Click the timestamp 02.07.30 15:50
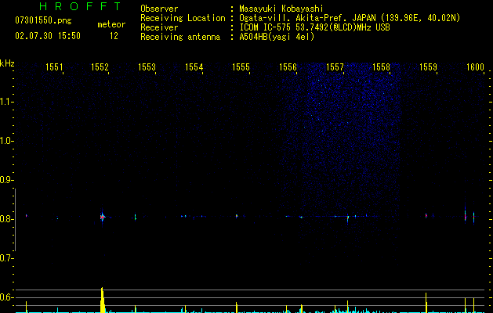 [x=48, y=36]
